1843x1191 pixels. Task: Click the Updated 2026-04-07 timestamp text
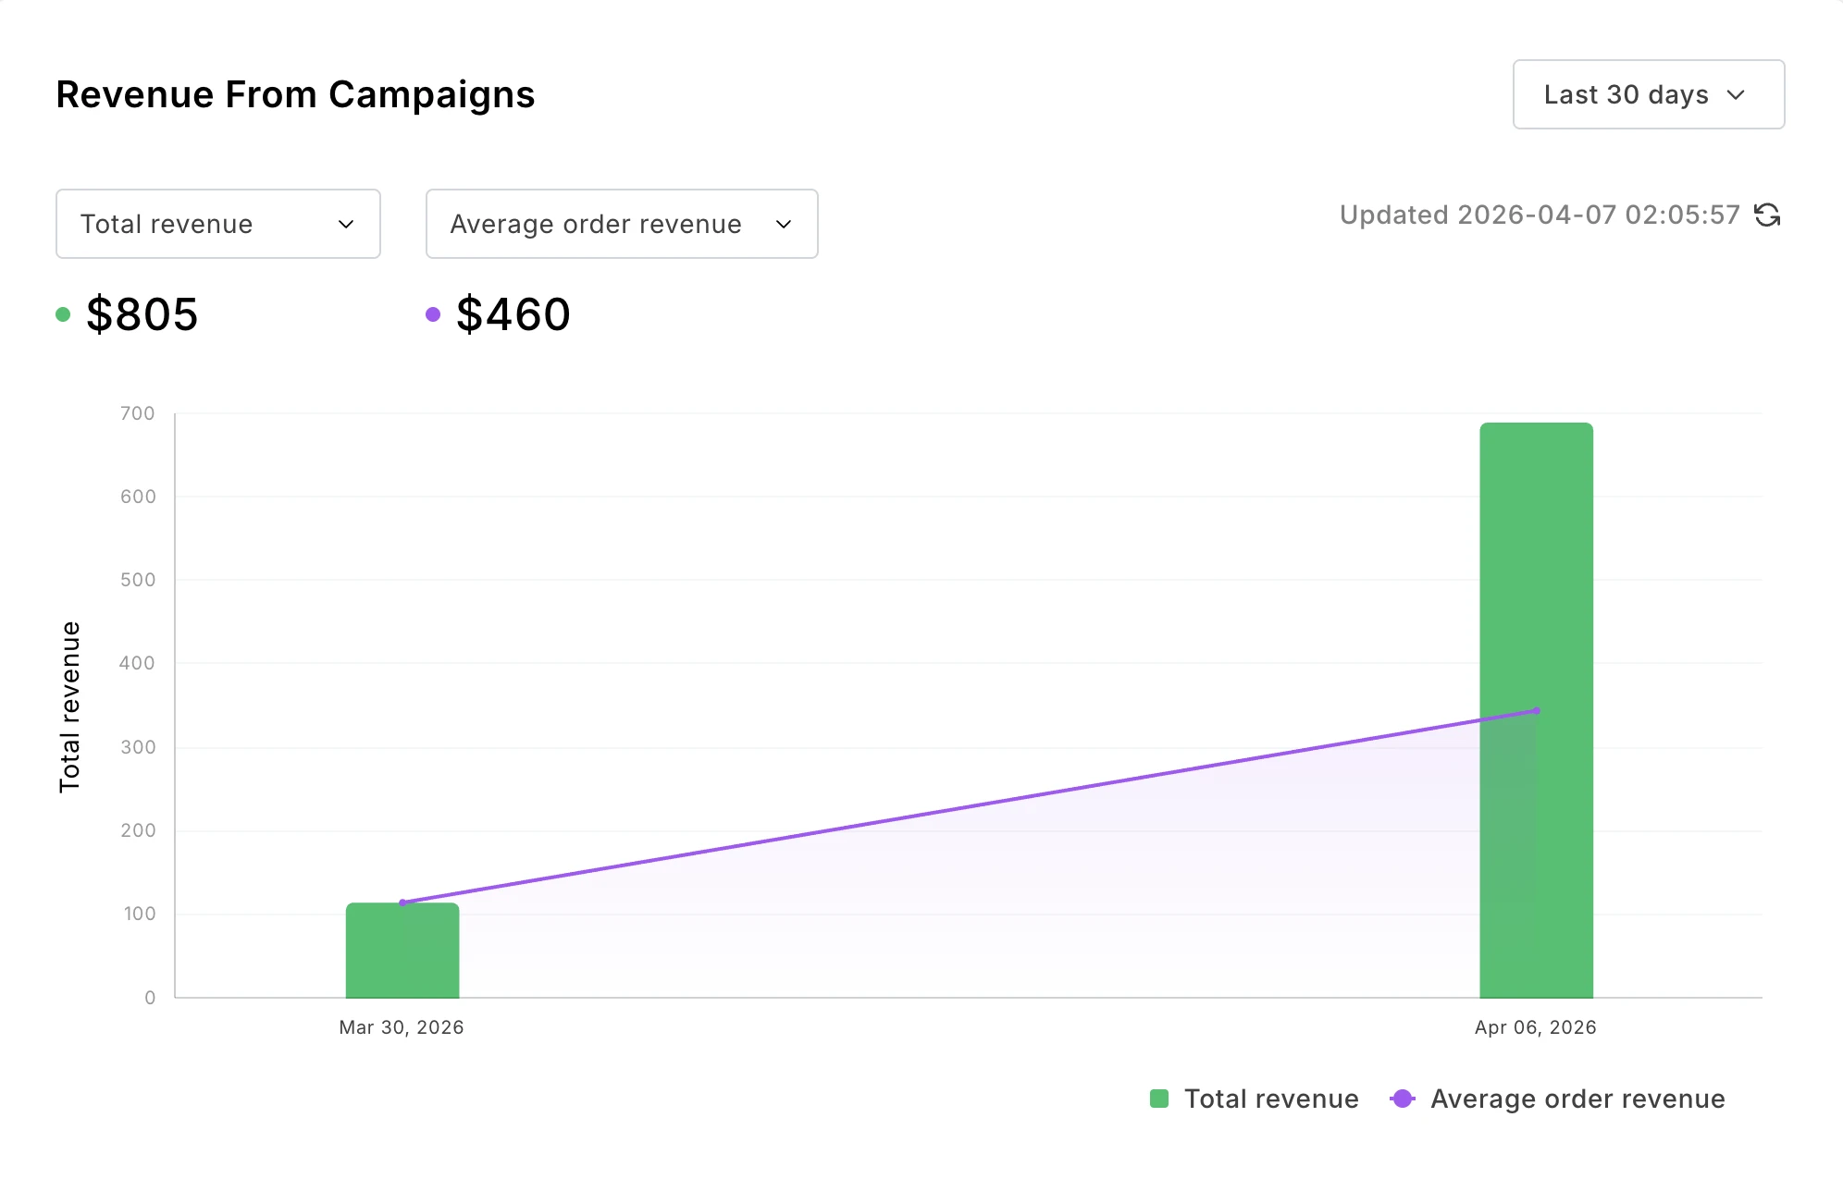click(1538, 215)
